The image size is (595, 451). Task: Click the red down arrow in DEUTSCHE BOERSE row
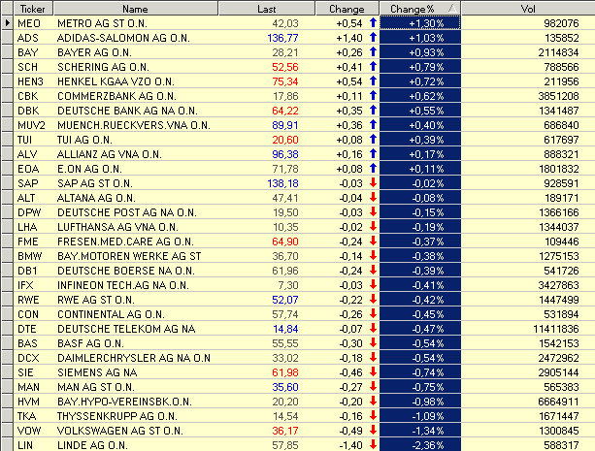coord(373,270)
